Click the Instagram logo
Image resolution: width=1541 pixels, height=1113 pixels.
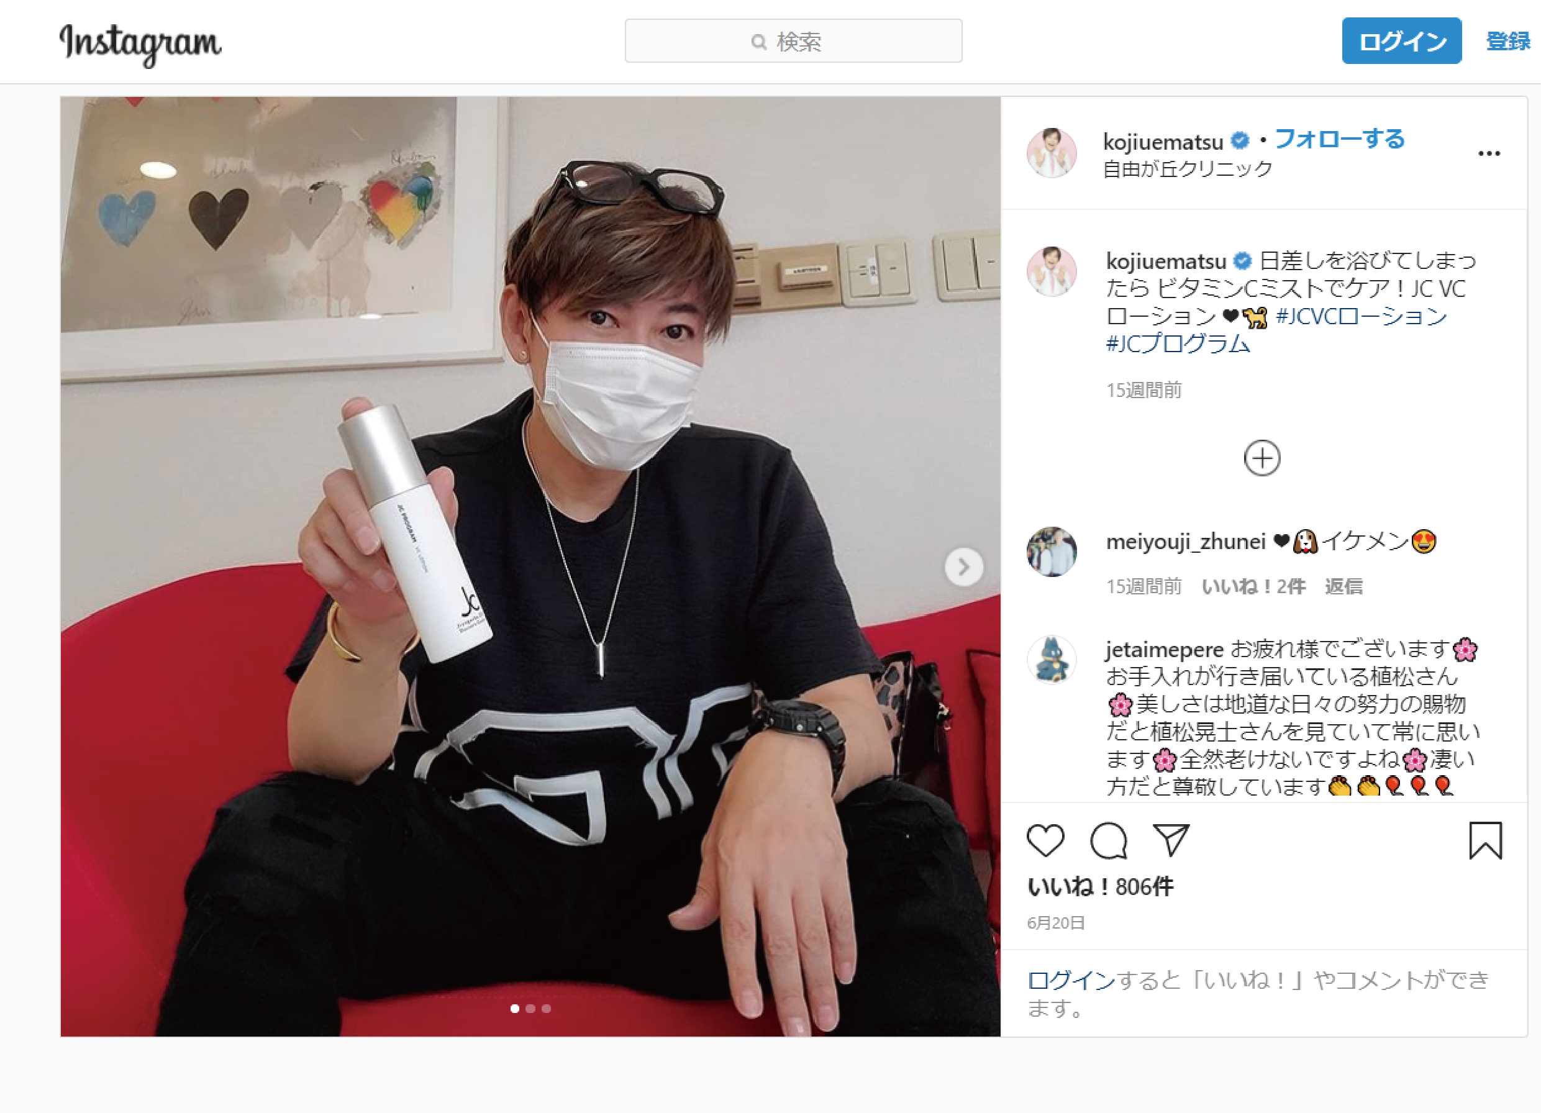coord(140,43)
